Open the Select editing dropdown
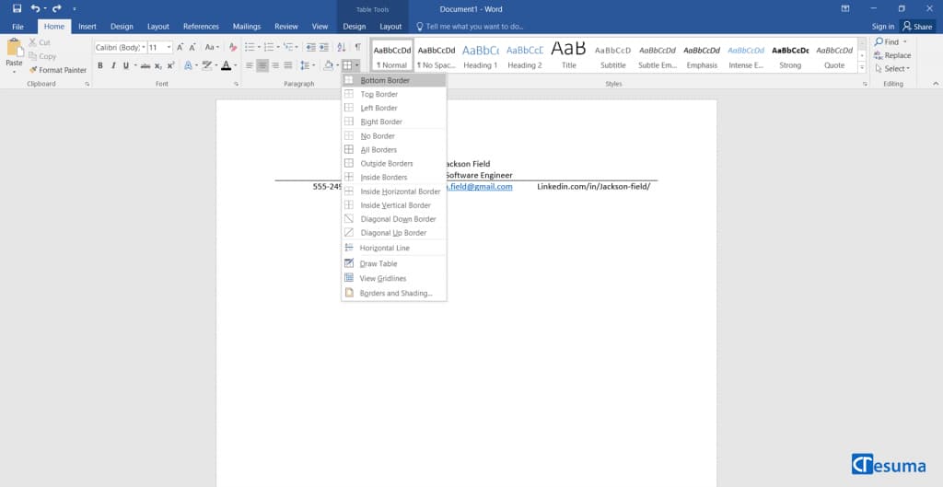 pos(892,68)
